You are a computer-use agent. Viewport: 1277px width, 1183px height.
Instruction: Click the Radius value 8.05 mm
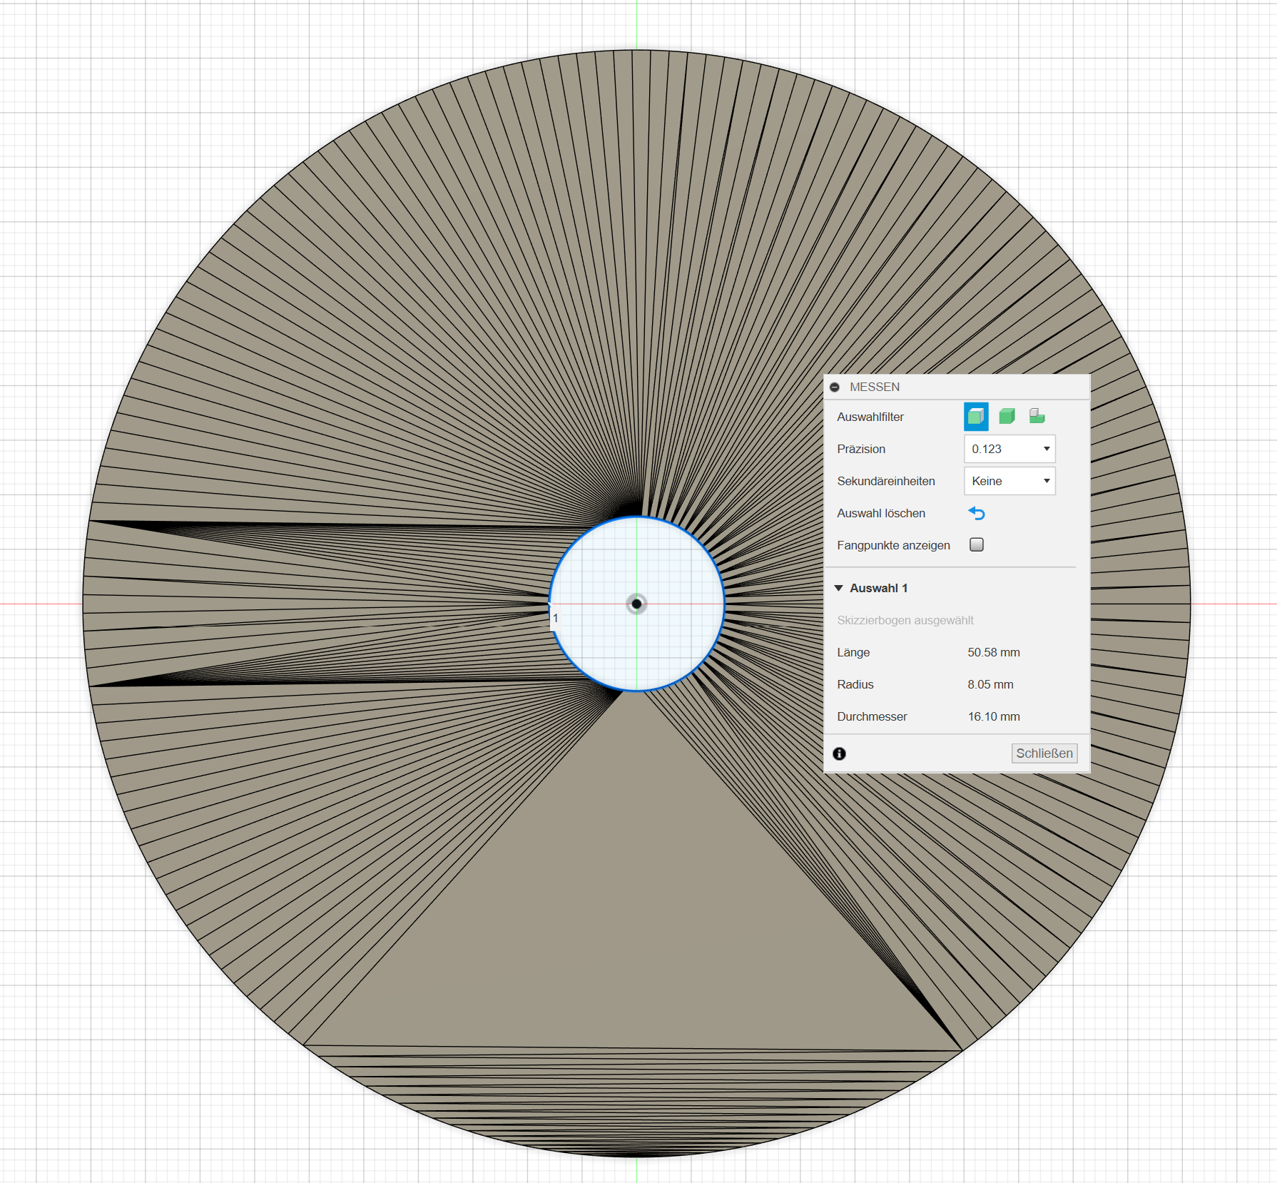(x=989, y=684)
